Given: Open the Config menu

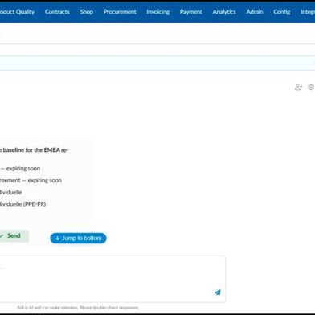Looking at the screenshot, I should pos(282,12).
